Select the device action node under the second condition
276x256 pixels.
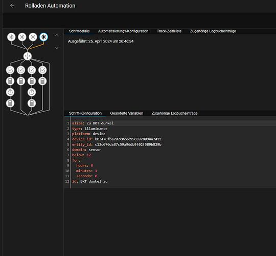21,81
